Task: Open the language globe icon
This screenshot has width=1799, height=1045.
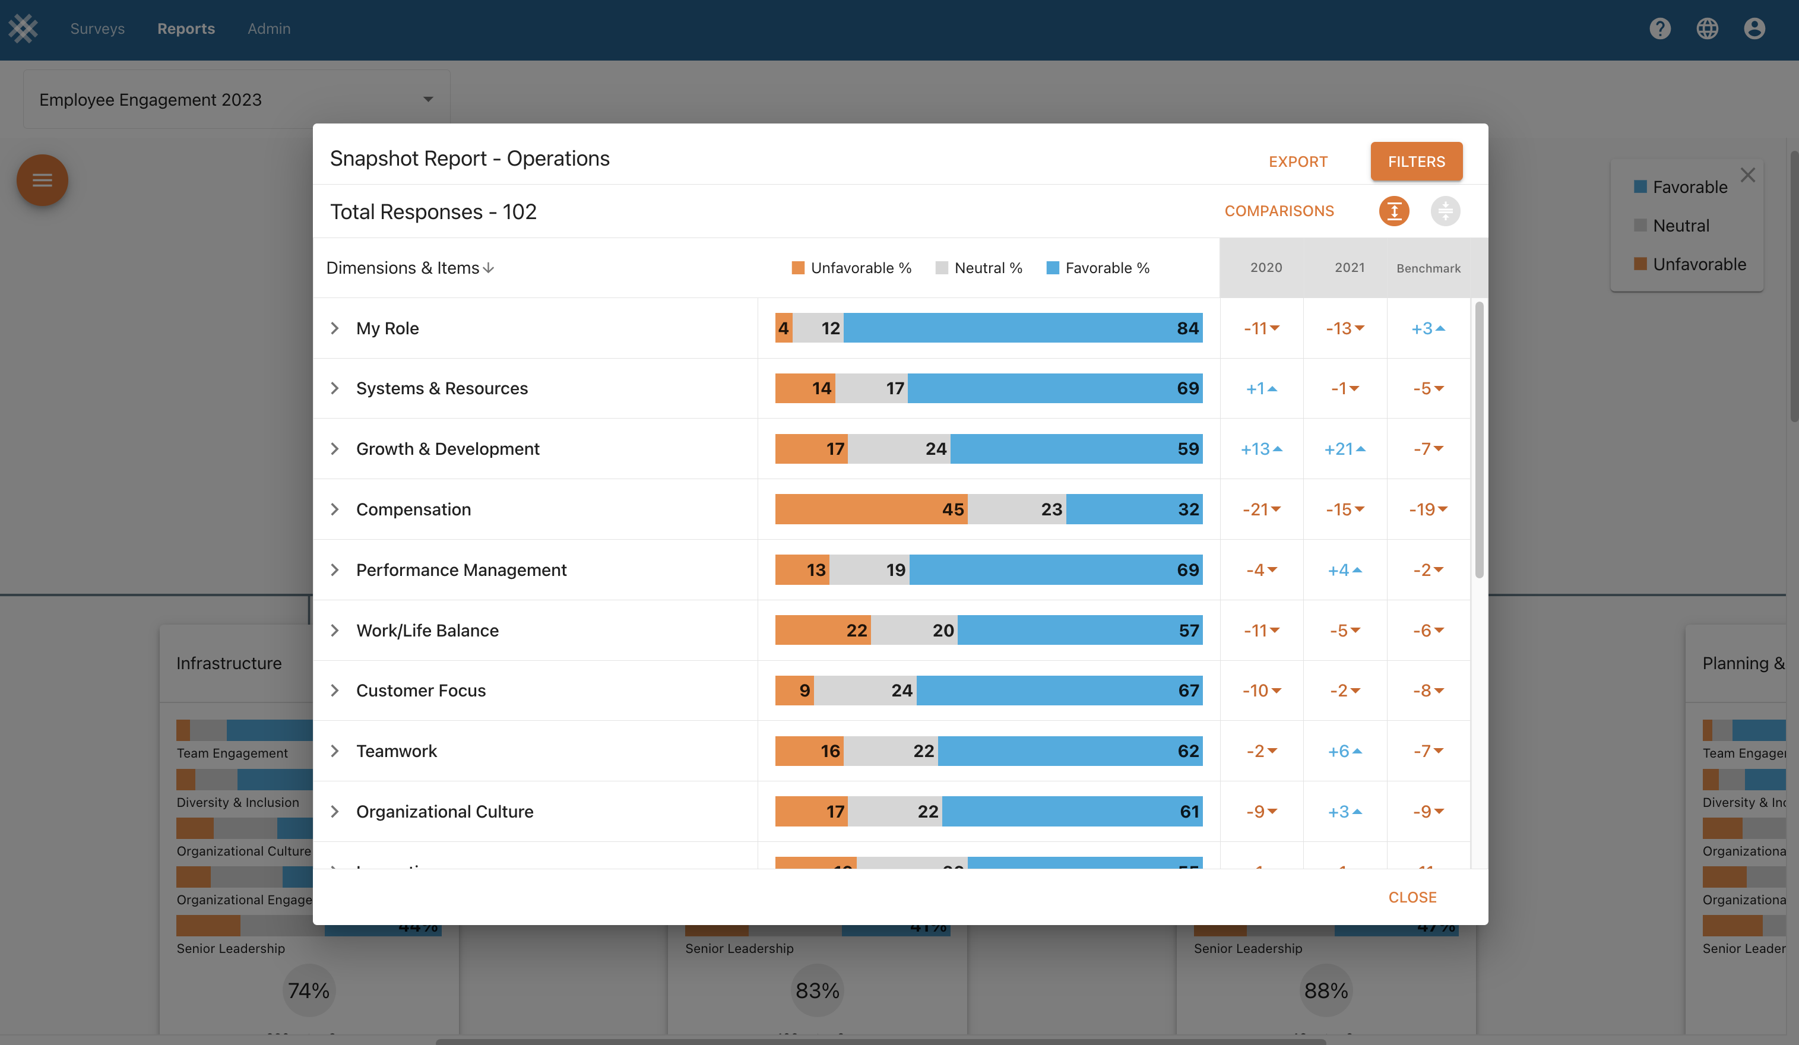Action: (1707, 28)
